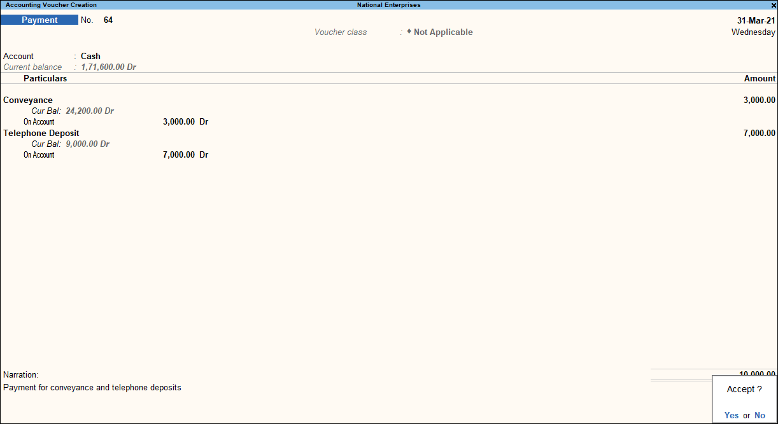Click the On Account line under Conveyance

39,121
